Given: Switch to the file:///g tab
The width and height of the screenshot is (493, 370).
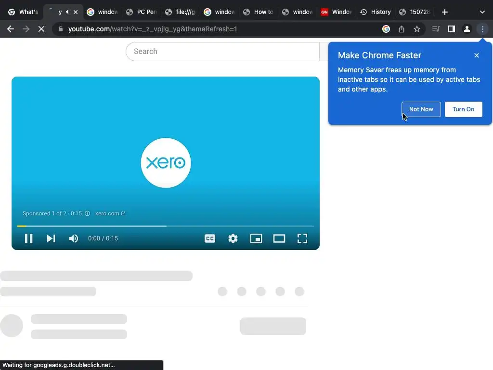Looking at the screenshot, I should coord(181,12).
